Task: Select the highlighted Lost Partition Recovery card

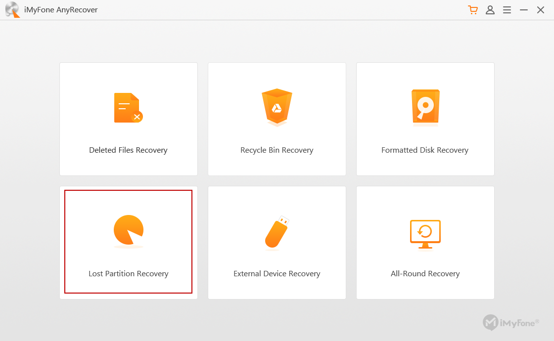Action: [x=128, y=242]
